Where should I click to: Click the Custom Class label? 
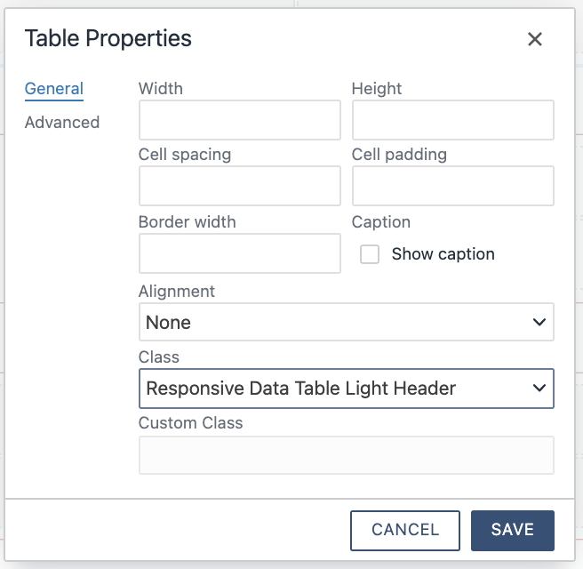(x=191, y=423)
